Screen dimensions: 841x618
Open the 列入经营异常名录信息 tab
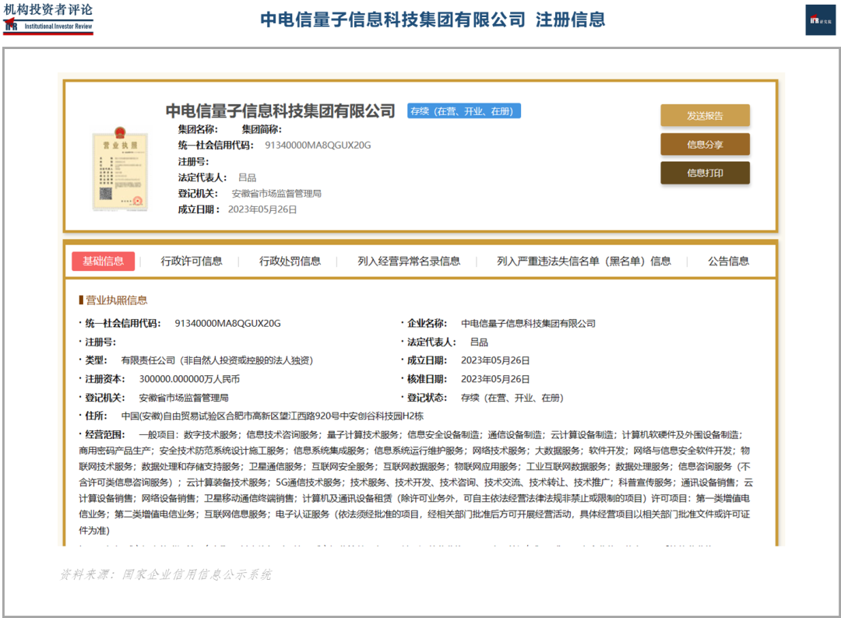tap(409, 261)
